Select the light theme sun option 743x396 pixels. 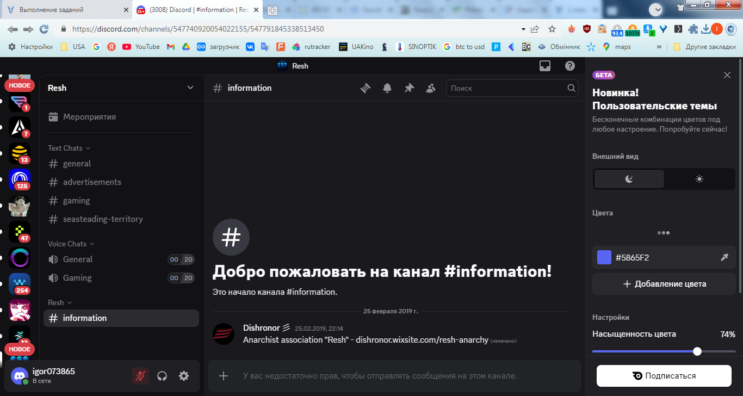point(699,179)
